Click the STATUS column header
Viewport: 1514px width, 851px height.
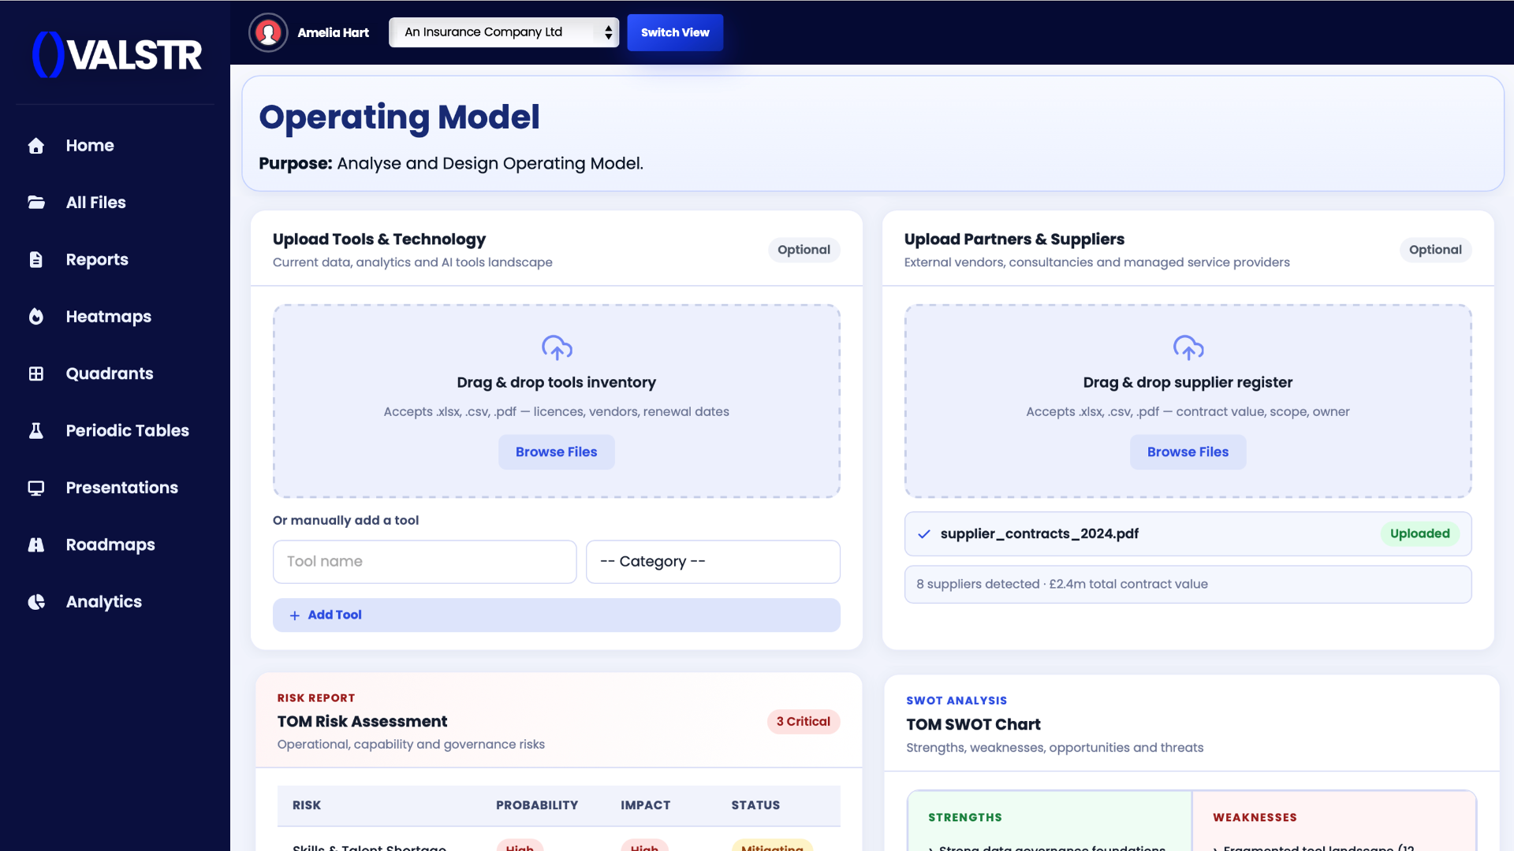pos(755,805)
